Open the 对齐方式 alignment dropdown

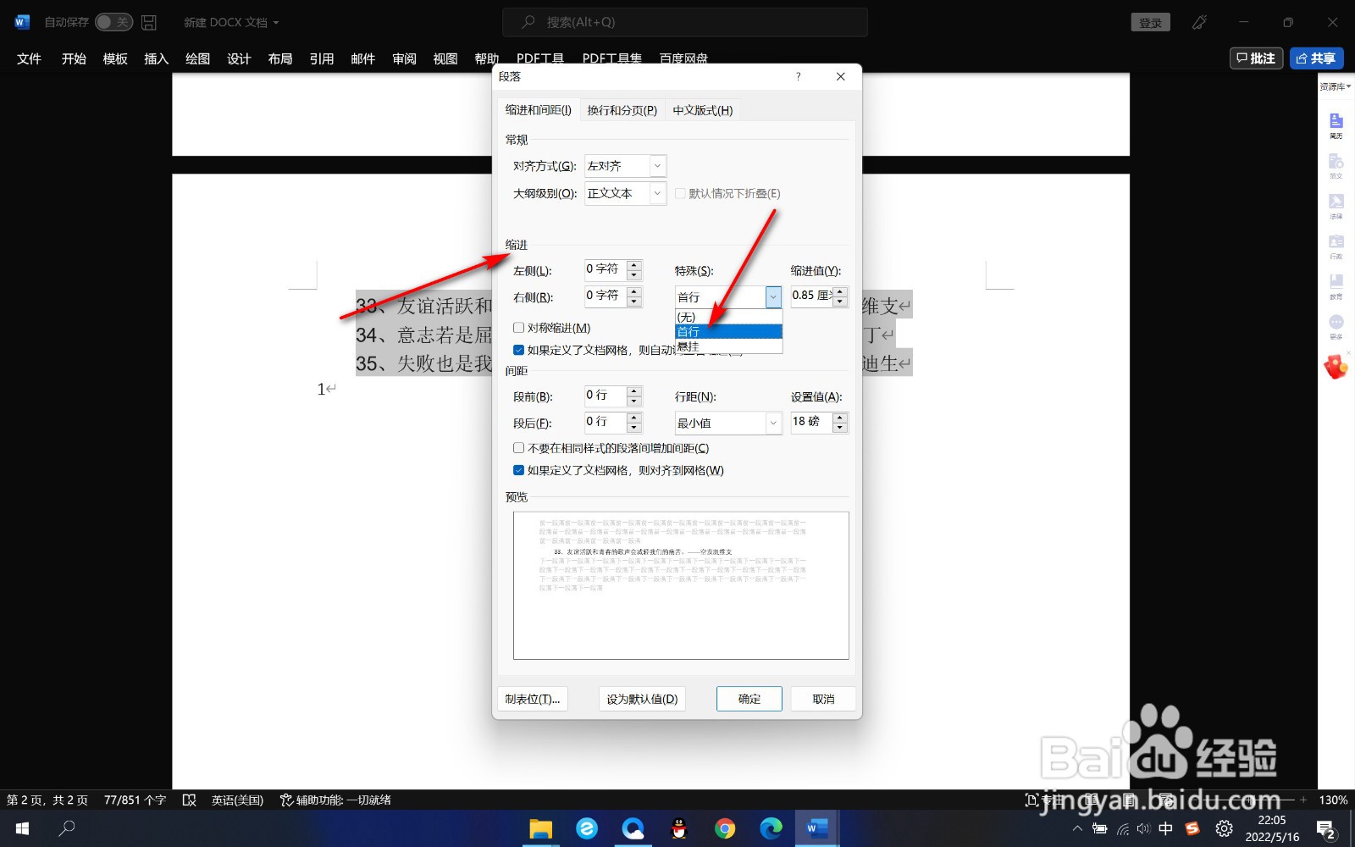(x=657, y=166)
